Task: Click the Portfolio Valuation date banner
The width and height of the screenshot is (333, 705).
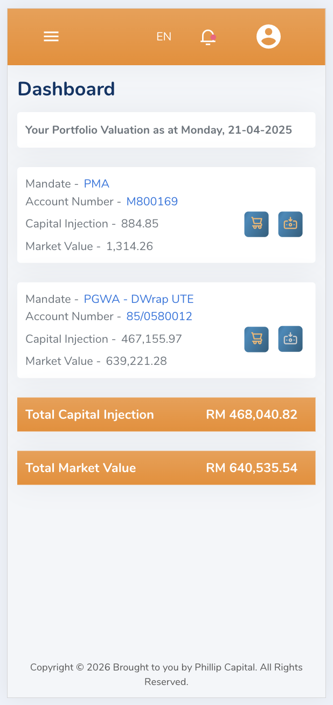Action: tap(166, 130)
